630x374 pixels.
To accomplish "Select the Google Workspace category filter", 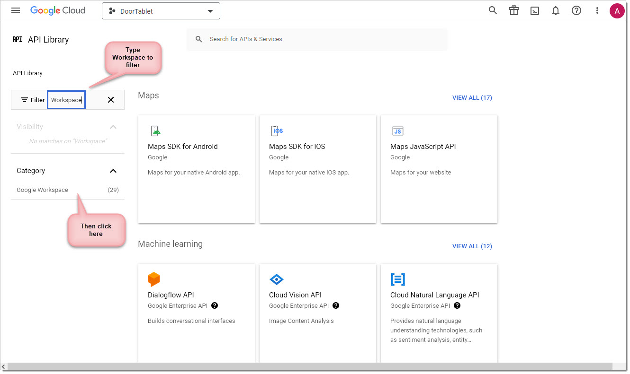I will (43, 190).
